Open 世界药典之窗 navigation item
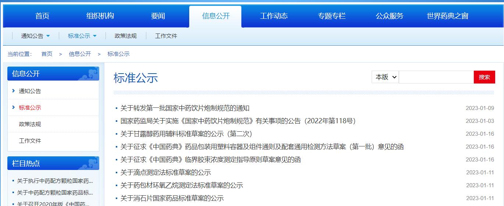 [x=447, y=16]
